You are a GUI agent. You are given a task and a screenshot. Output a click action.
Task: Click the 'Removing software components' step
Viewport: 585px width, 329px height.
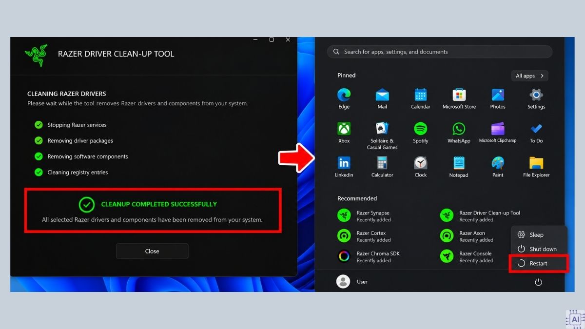81,156
